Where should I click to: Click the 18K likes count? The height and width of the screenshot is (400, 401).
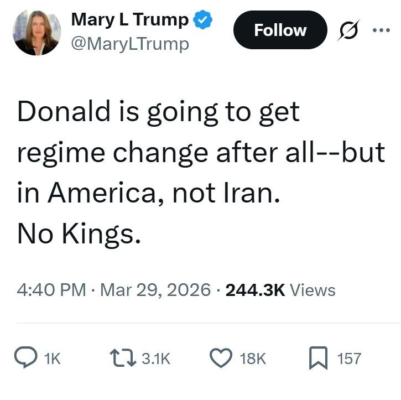click(x=253, y=359)
